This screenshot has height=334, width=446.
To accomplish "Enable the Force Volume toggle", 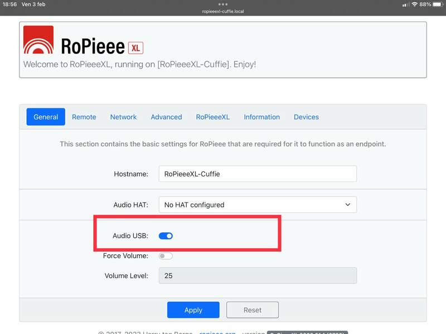I will click(166, 256).
